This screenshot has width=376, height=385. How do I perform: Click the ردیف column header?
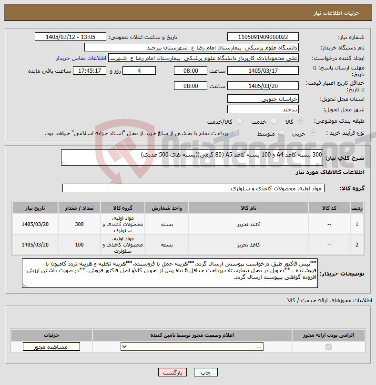[x=357, y=208]
